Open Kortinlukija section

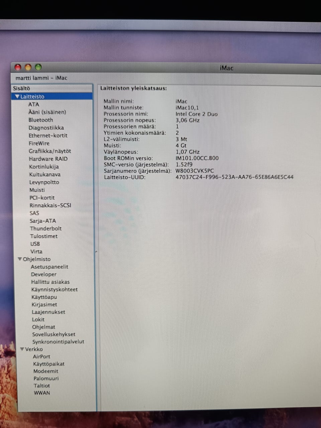(x=44, y=167)
